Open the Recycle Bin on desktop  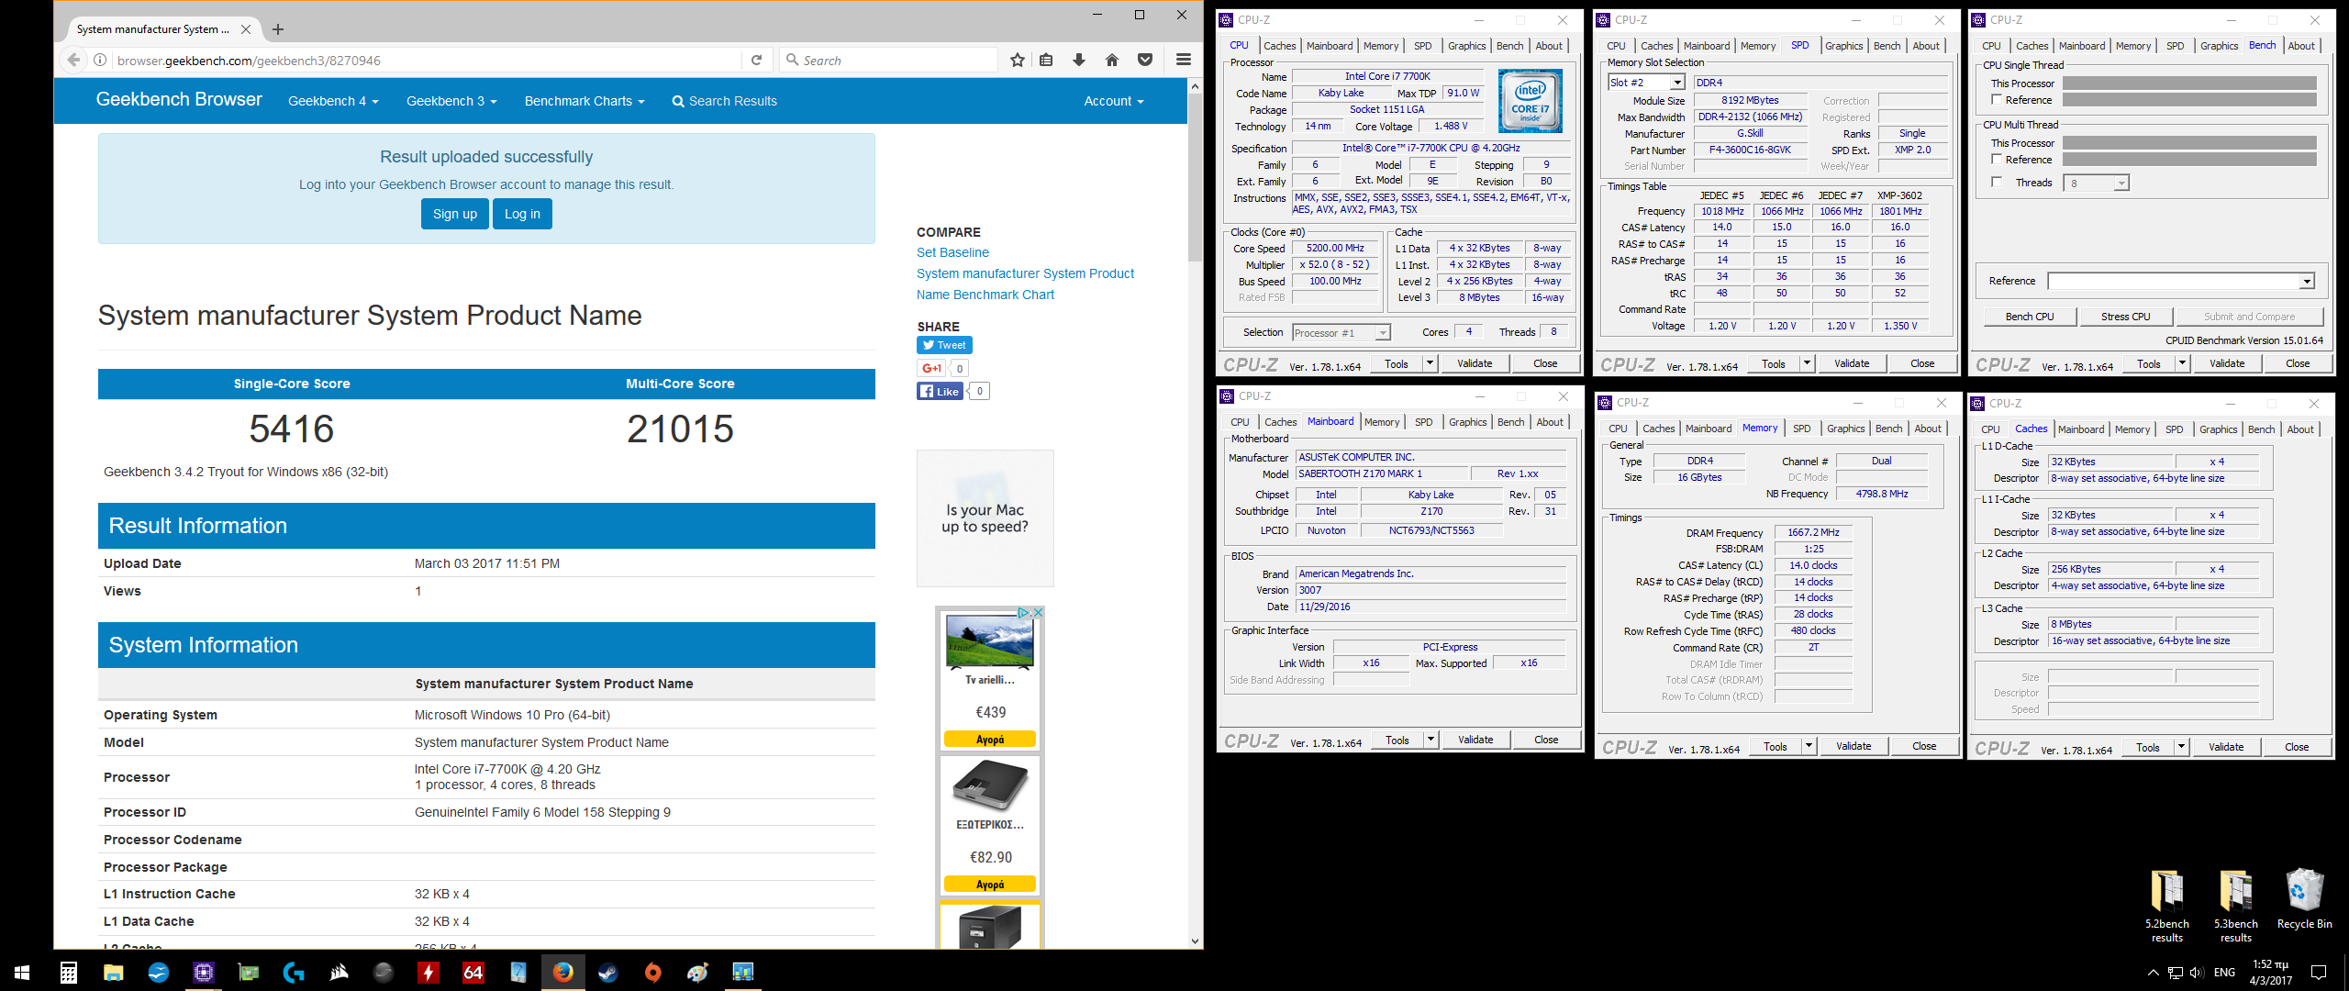[x=2304, y=899]
